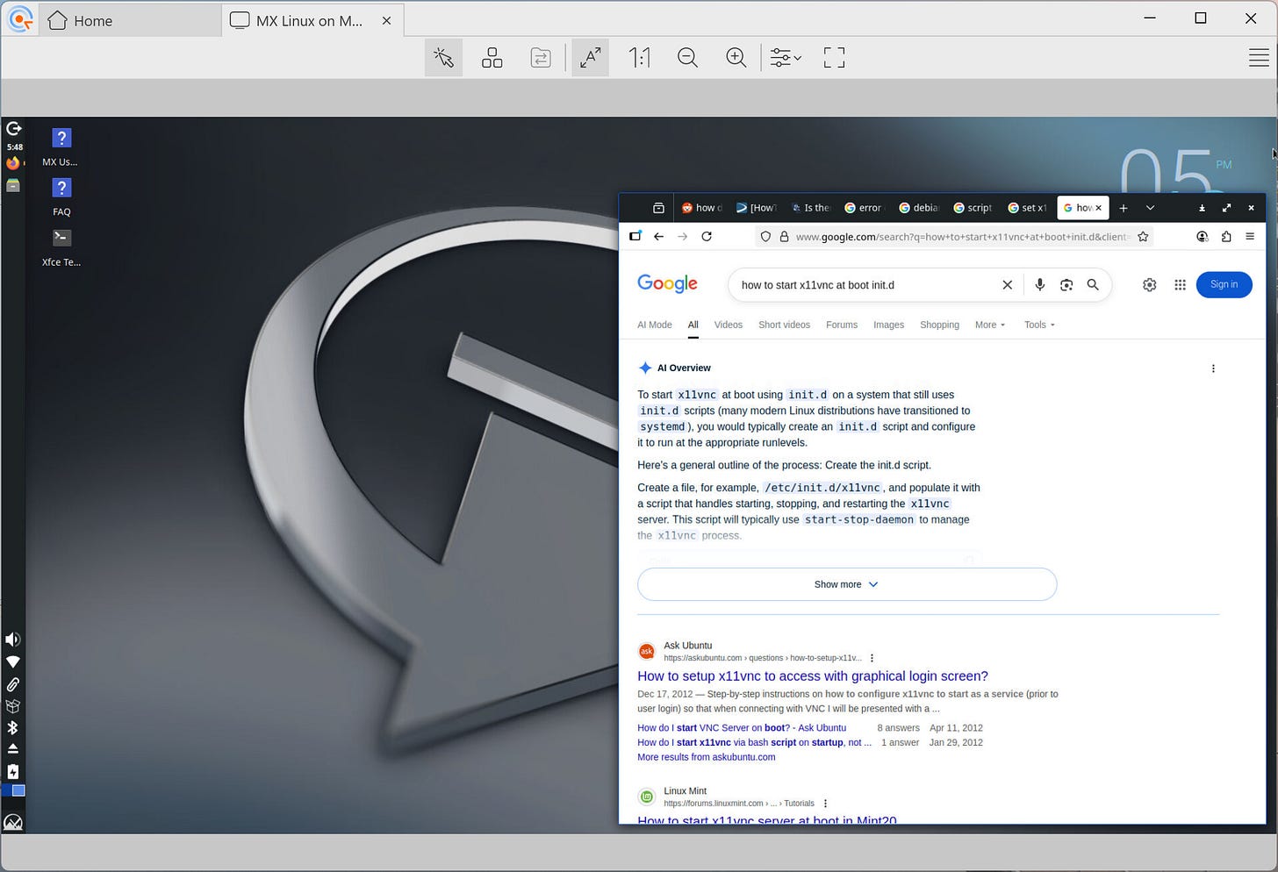1278x872 pixels.
Task: Open the Tools dropdown in search results
Action: (x=1037, y=325)
